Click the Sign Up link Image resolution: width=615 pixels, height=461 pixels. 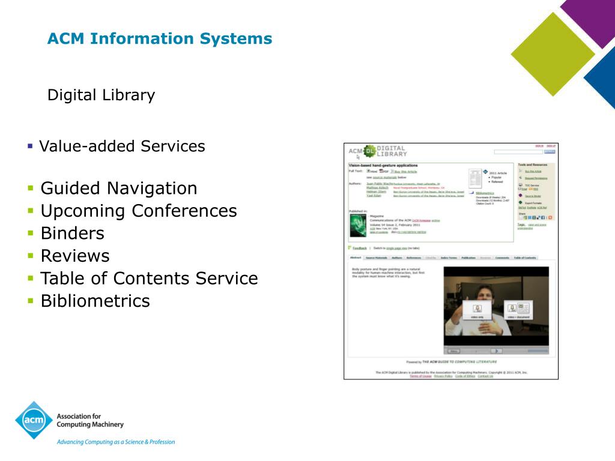[551, 146]
